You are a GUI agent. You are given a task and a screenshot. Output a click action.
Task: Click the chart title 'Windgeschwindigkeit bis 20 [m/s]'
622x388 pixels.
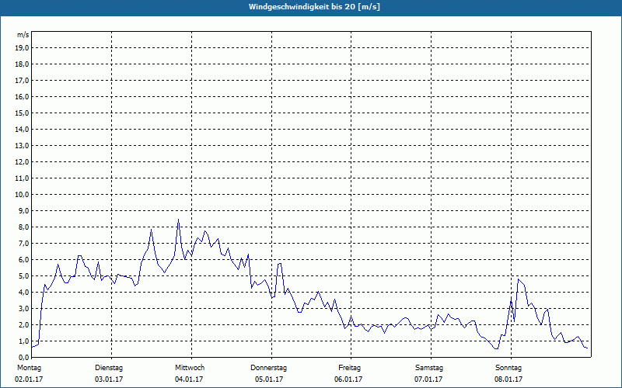(x=314, y=7)
